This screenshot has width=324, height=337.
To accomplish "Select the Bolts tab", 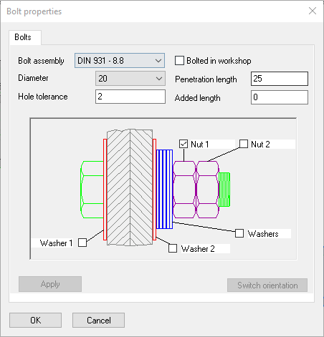I will [23, 37].
